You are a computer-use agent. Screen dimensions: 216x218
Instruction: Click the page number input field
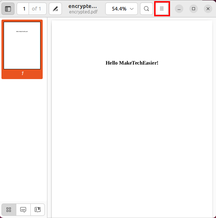pyautogui.click(x=23, y=9)
